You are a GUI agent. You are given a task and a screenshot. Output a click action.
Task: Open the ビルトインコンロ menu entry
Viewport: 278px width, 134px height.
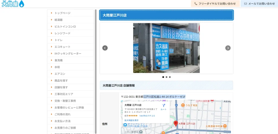[65, 27]
